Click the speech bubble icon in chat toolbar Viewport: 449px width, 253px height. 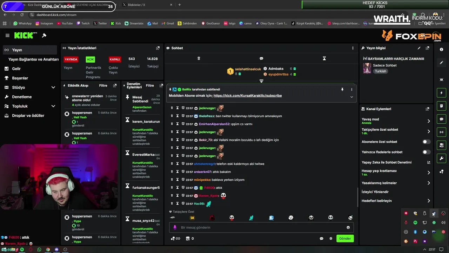pos(261,58)
